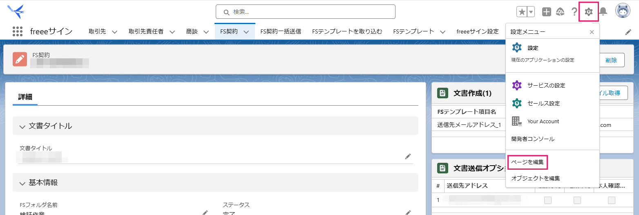The width and height of the screenshot is (639, 215).
Task: Open the FSテンプレートを取り込む tab
Action: pos(347,31)
